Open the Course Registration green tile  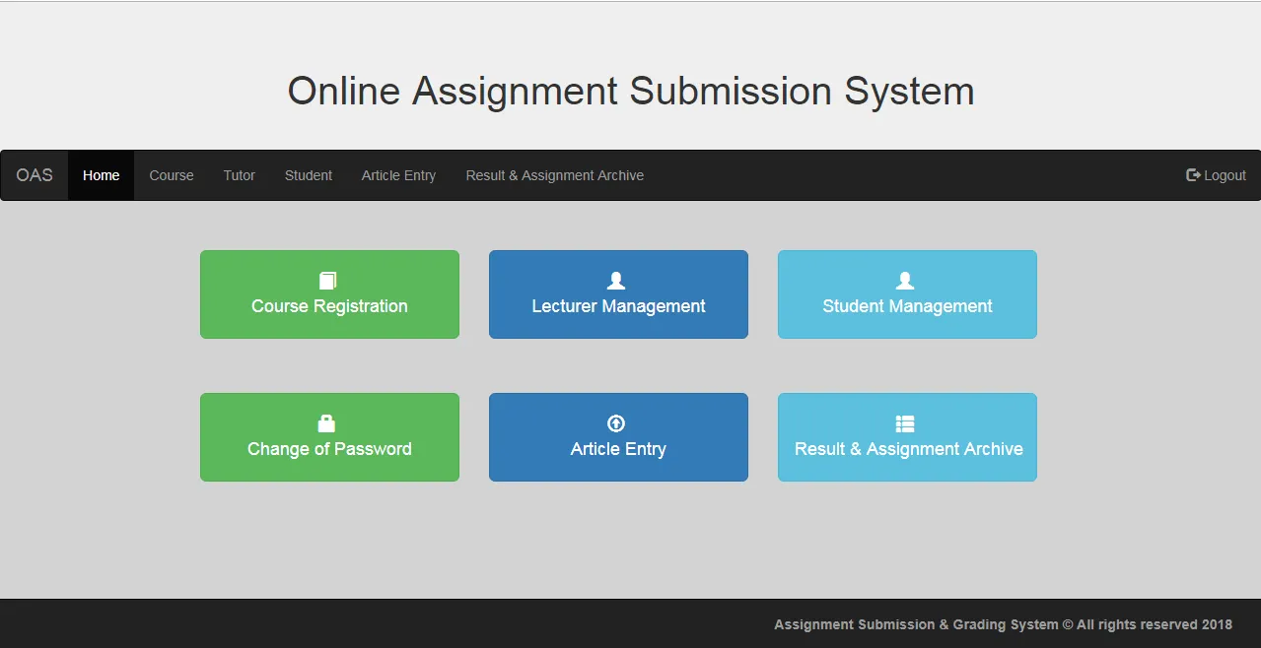click(x=329, y=294)
